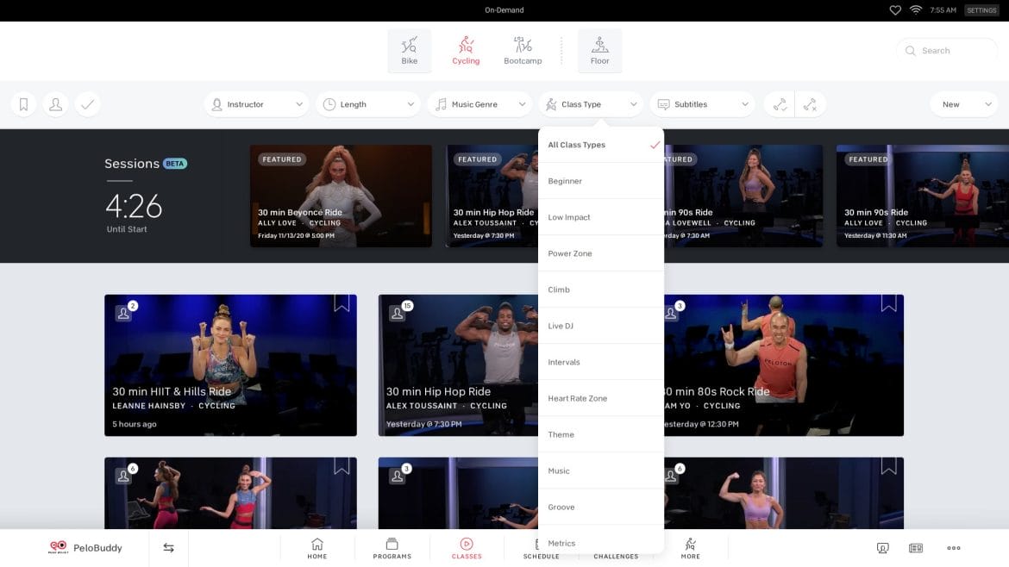Select Climb class type
Image resolution: width=1009 pixels, height=567 pixels.
pos(601,290)
